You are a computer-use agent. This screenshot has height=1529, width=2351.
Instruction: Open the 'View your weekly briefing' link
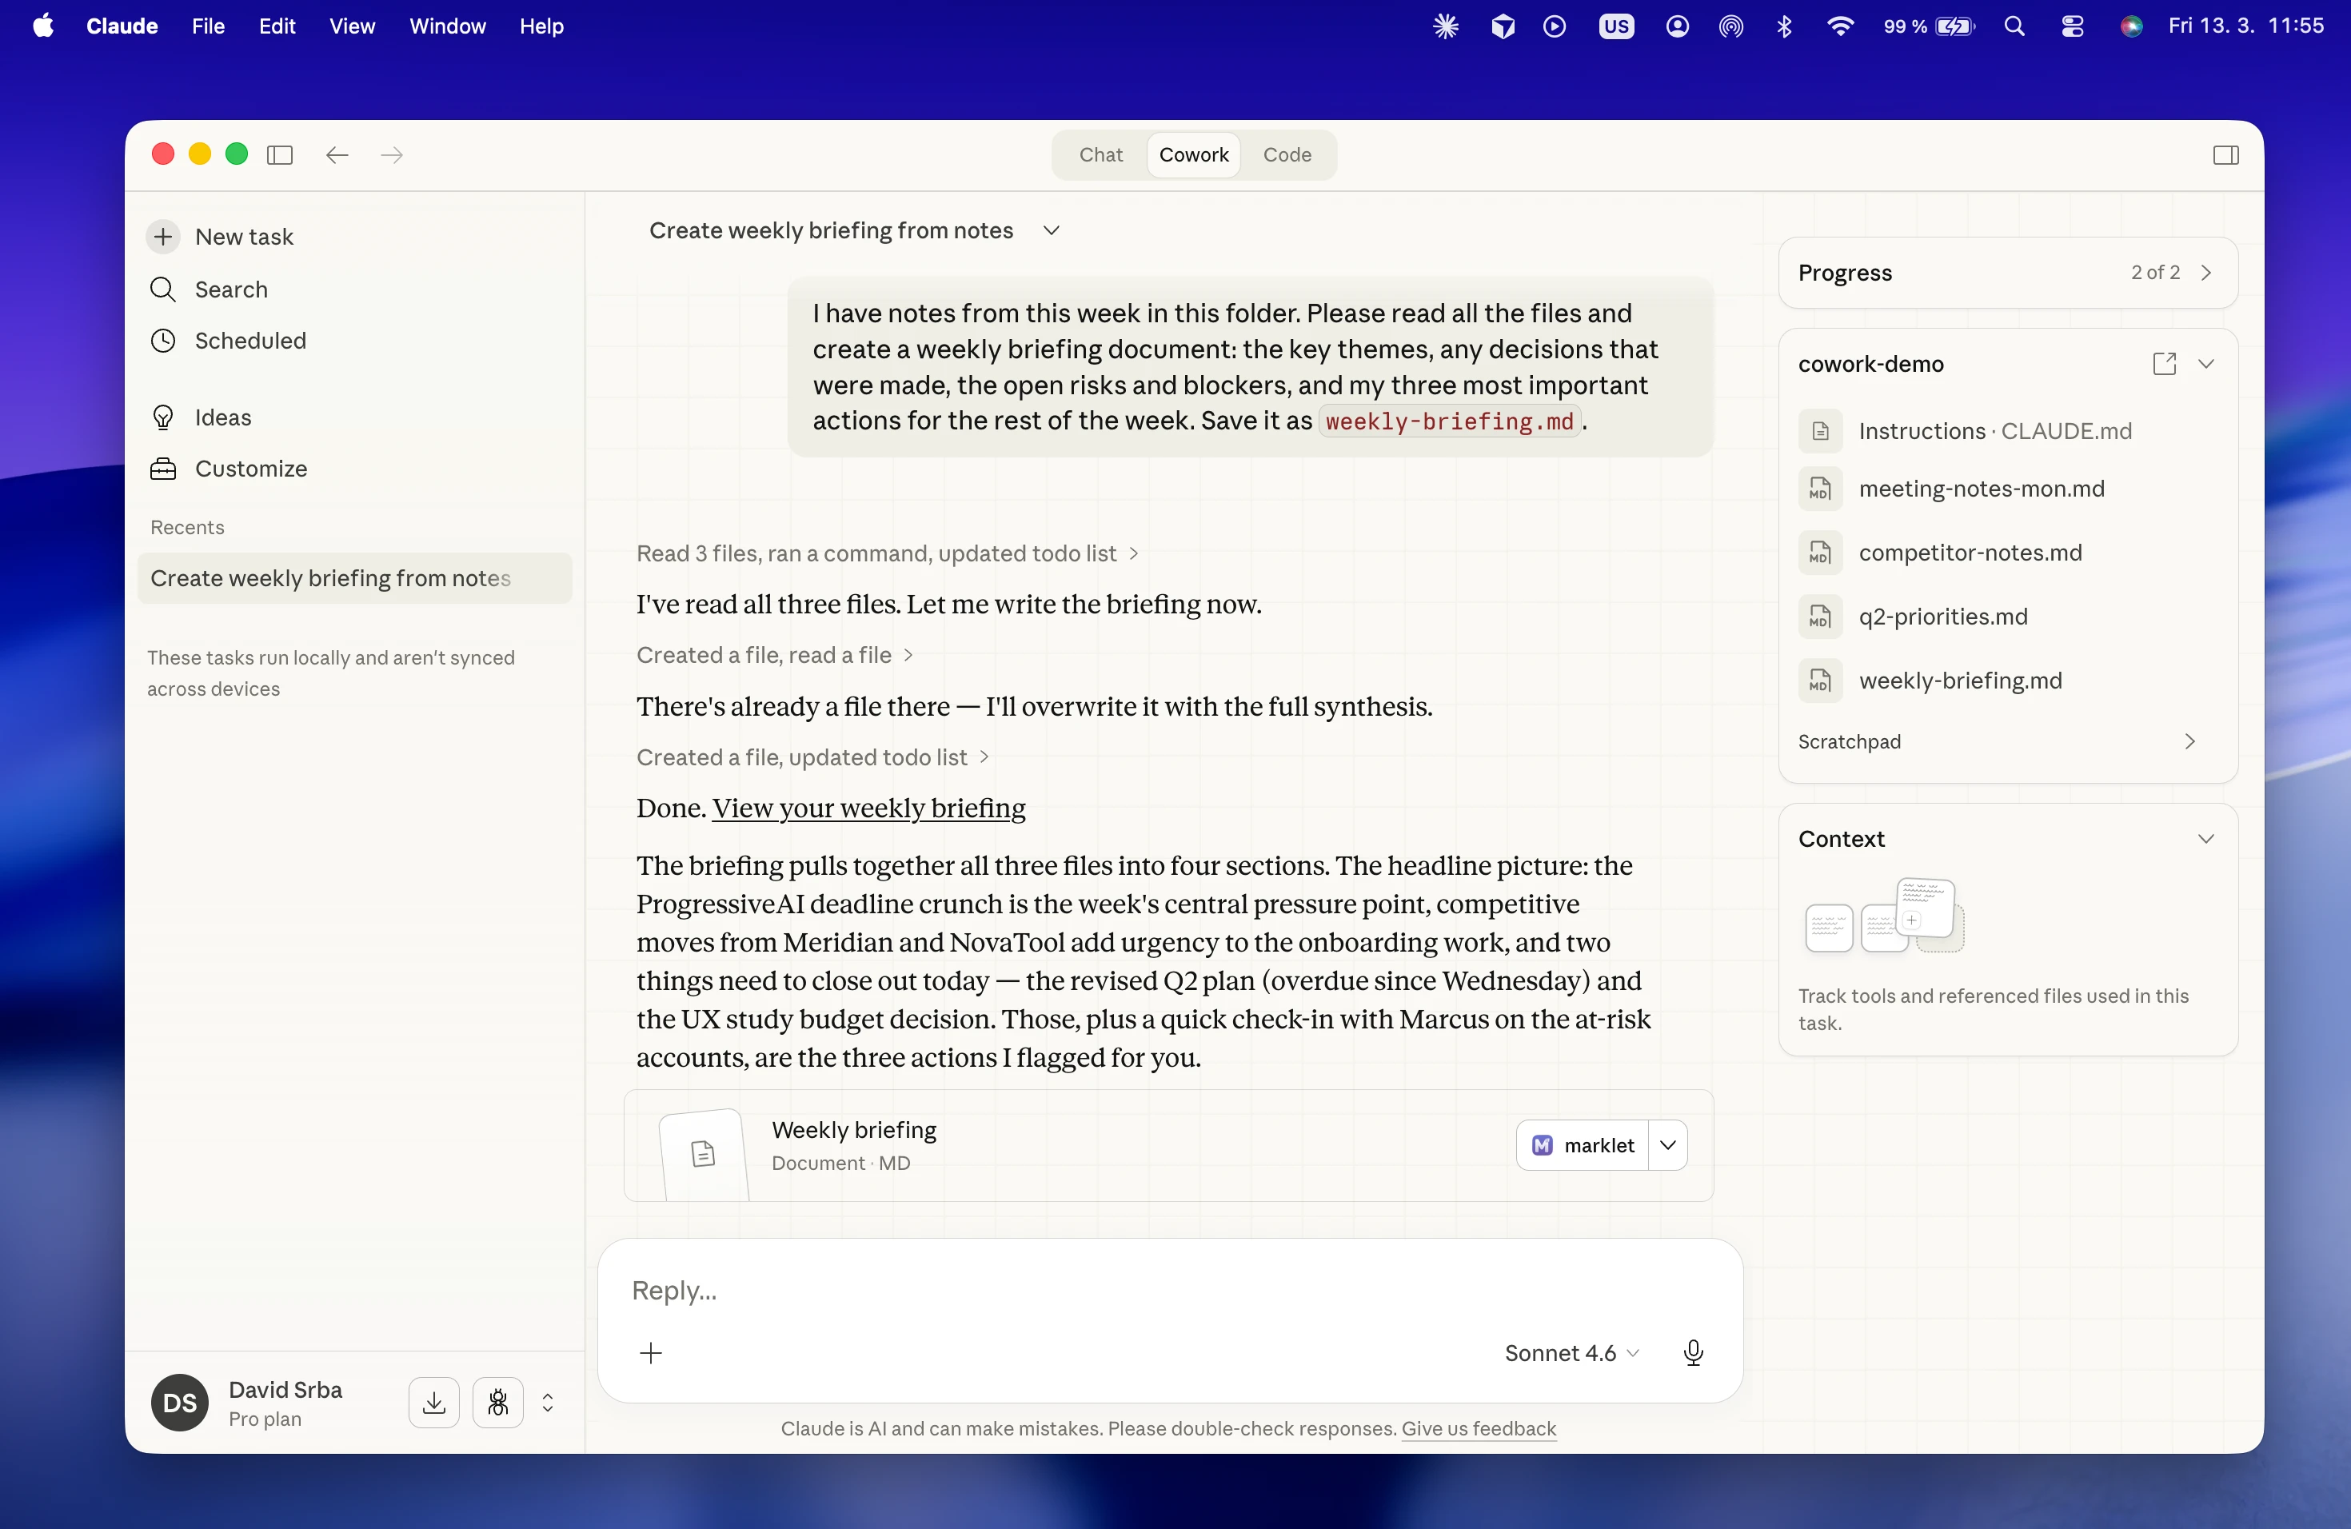(x=868, y=808)
